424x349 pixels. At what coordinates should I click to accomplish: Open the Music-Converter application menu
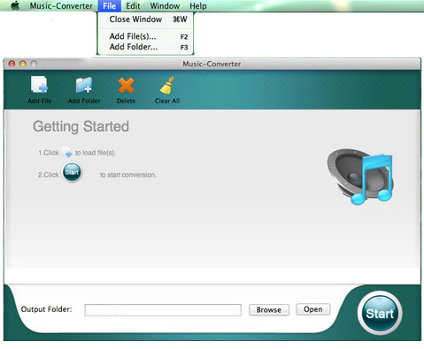click(x=61, y=6)
